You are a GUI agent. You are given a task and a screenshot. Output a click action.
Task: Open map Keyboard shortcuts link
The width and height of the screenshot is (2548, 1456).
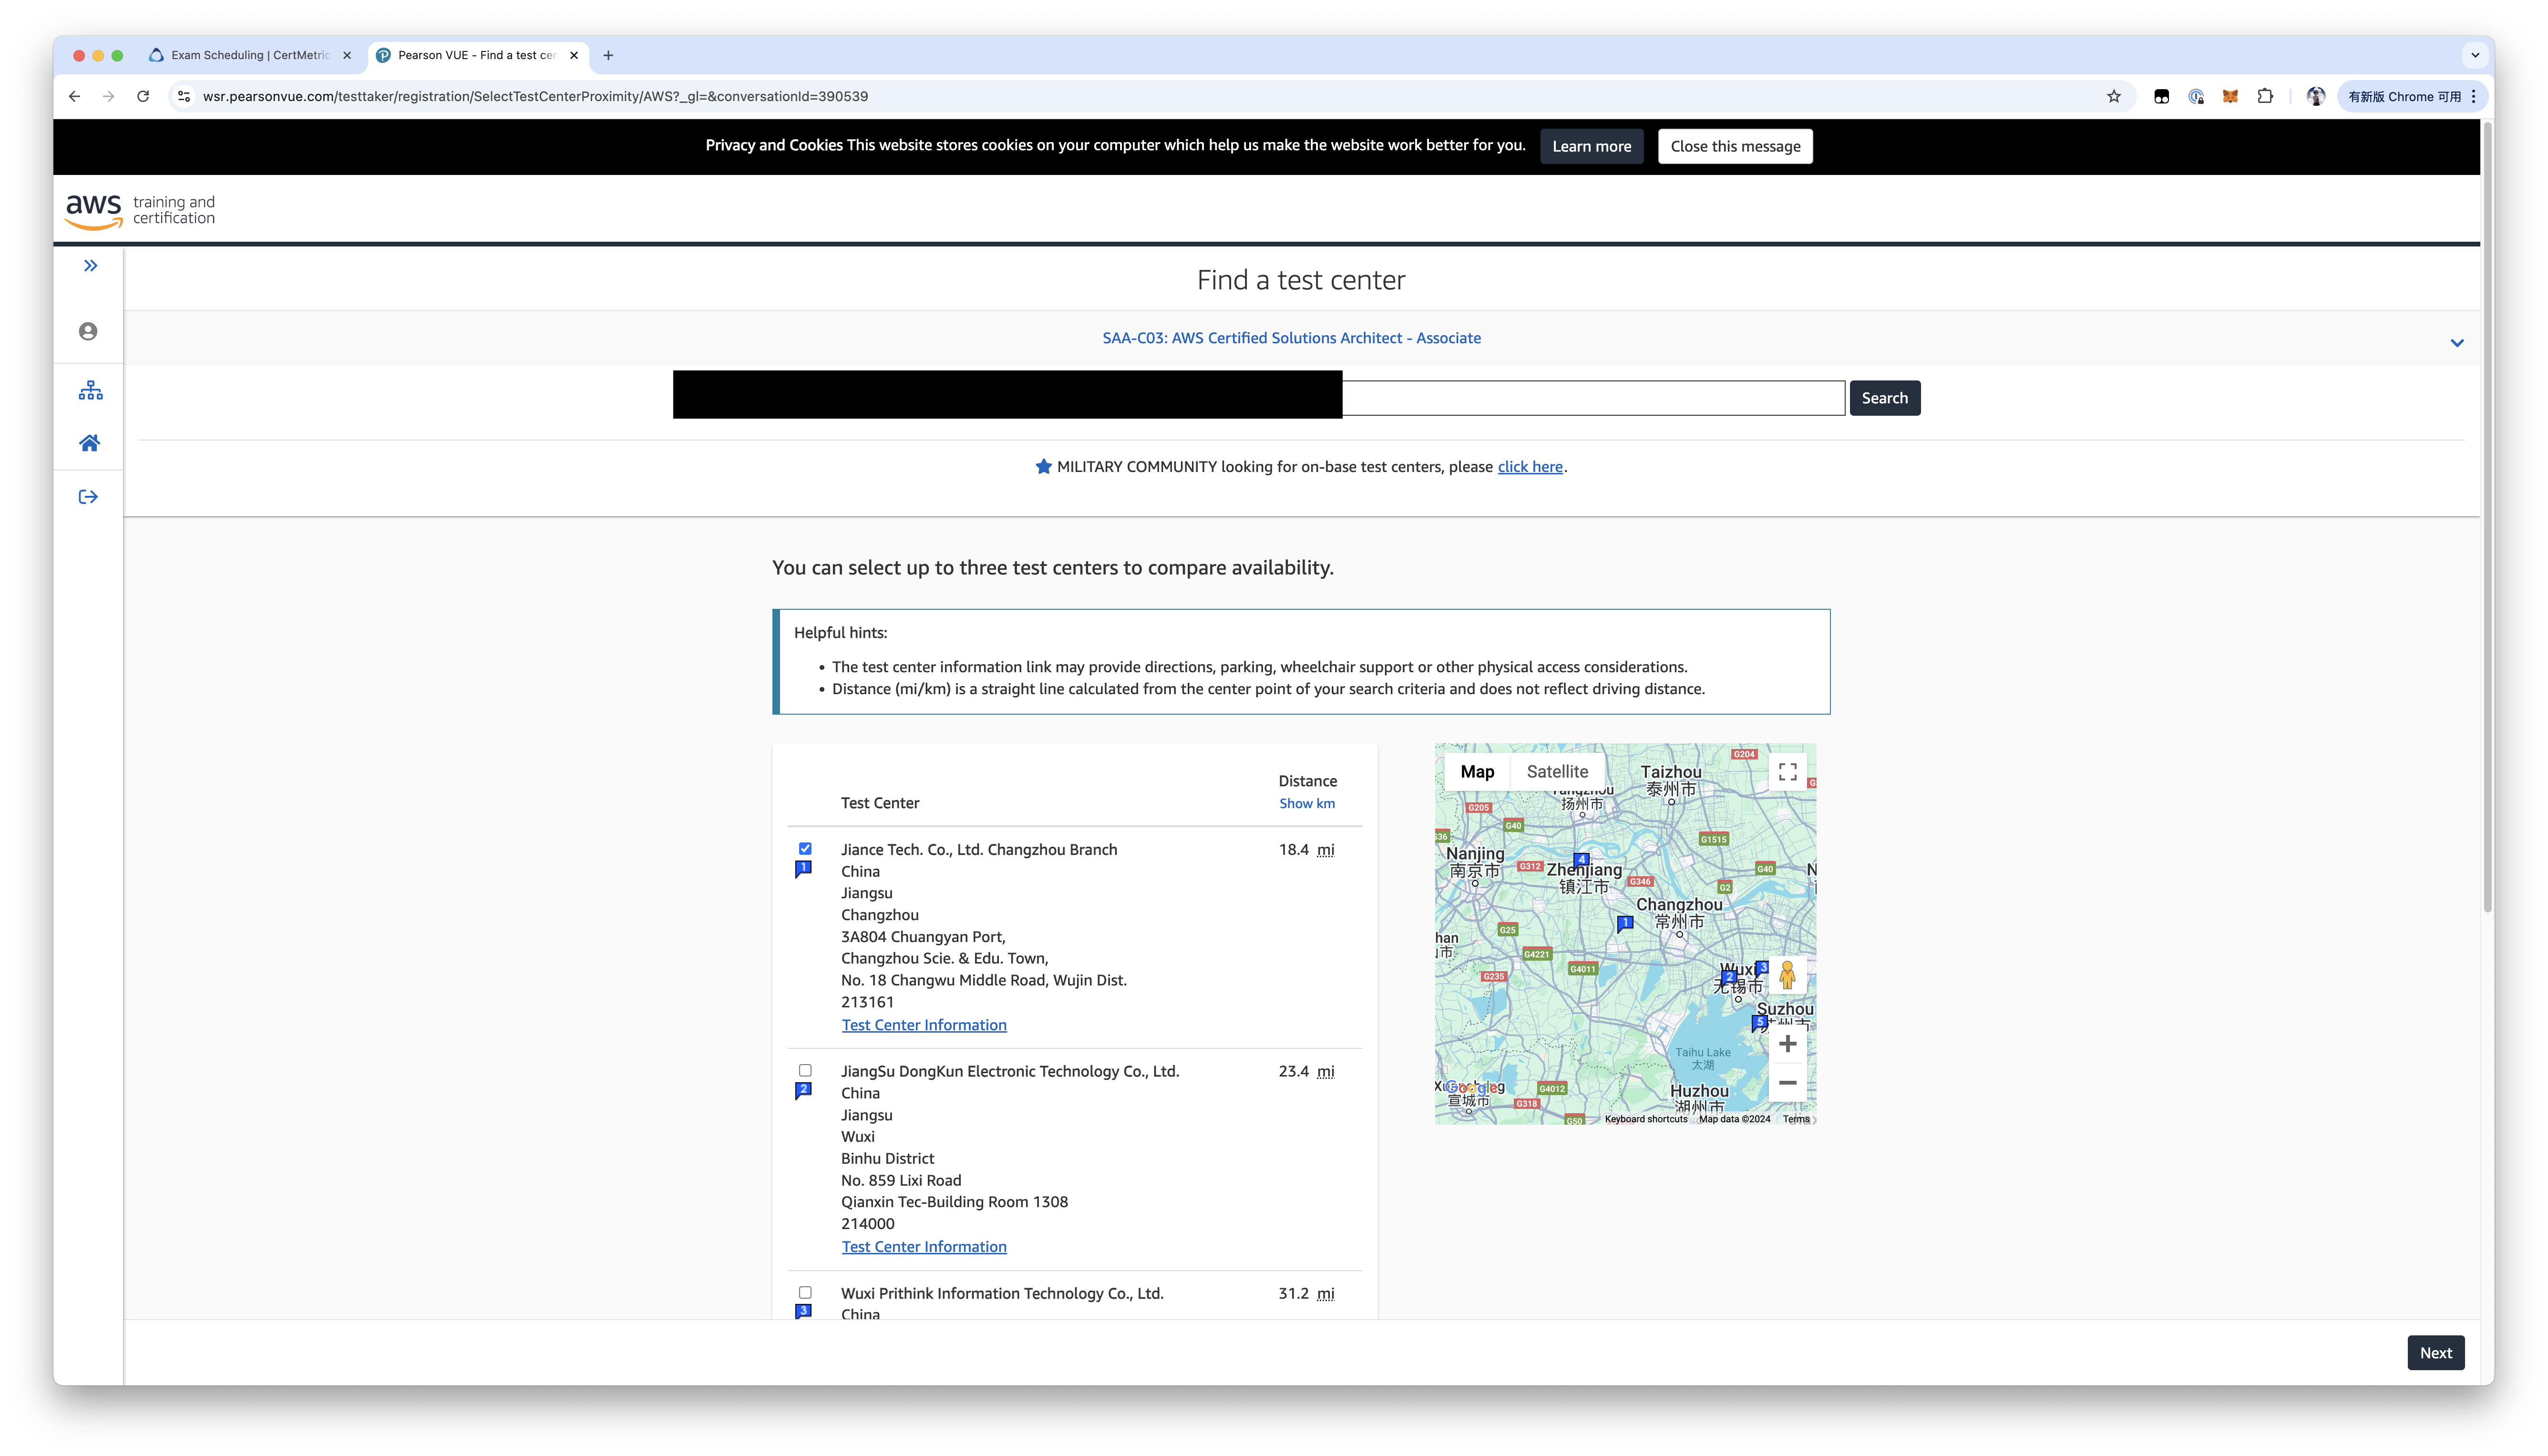click(1645, 1119)
